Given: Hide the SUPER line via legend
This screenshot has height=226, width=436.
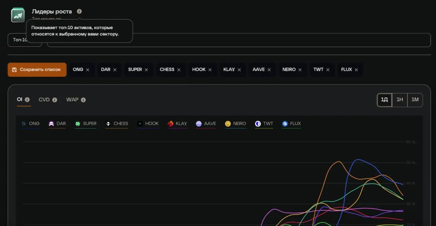Looking at the screenshot, I should [x=85, y=124].
